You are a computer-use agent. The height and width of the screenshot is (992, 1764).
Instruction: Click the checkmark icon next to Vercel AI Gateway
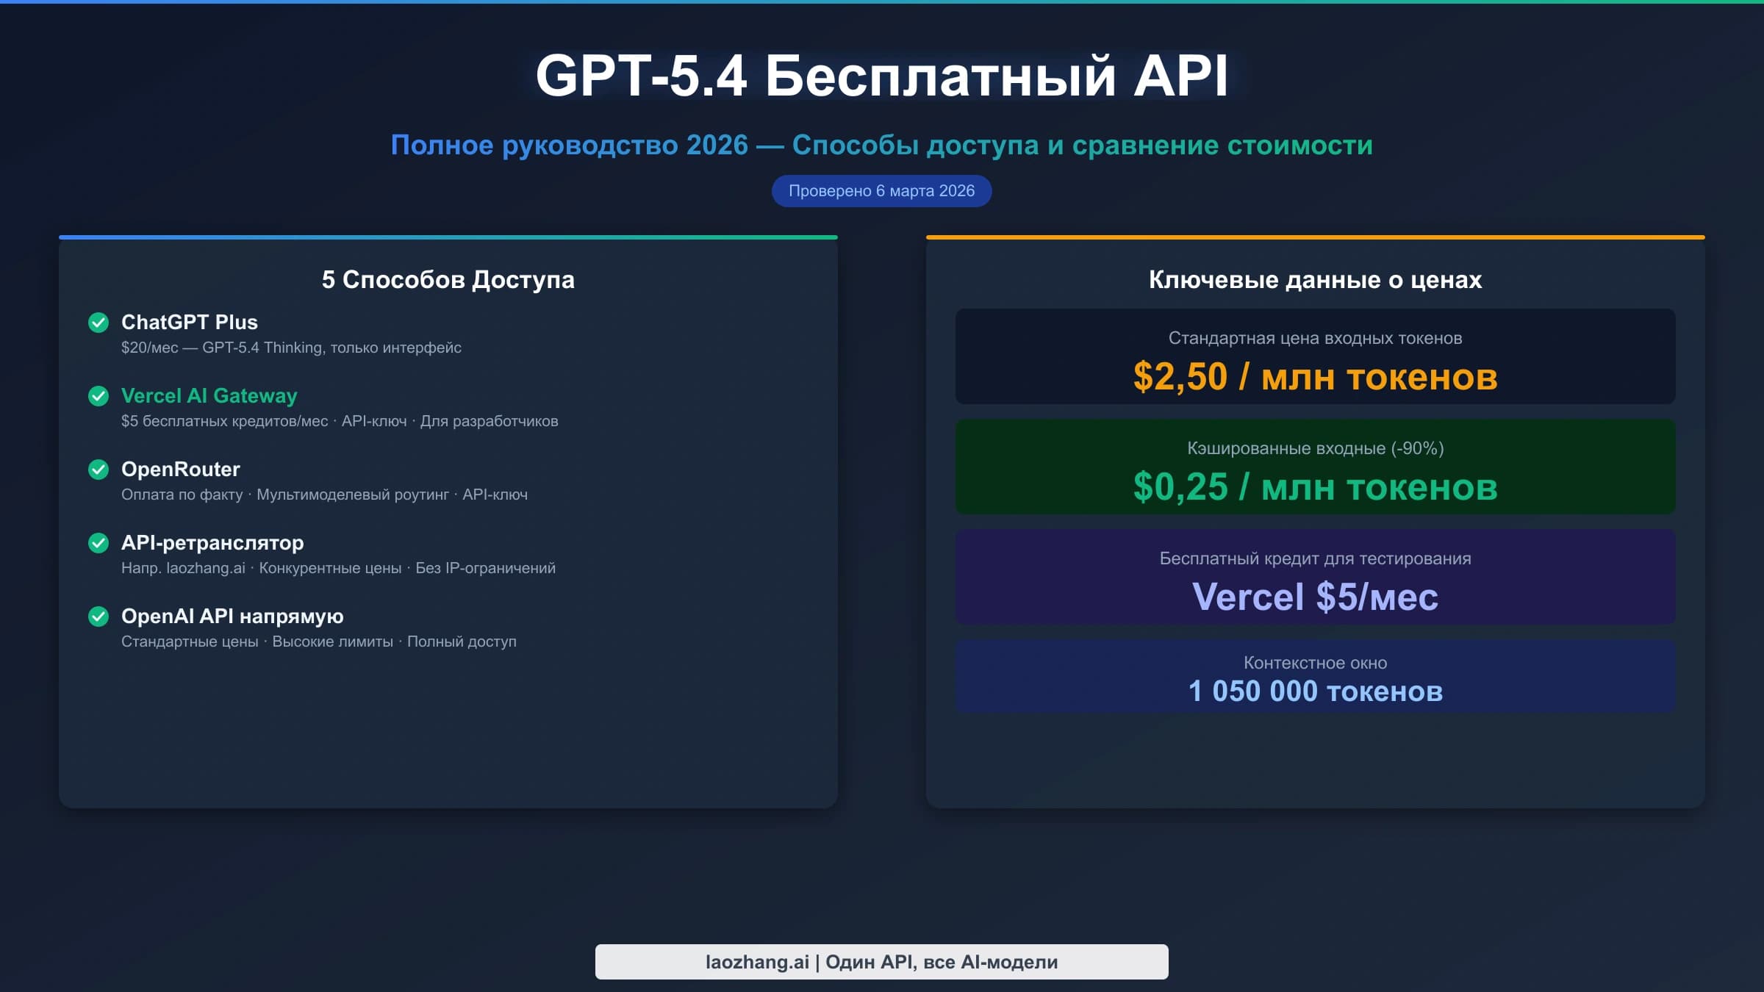click(98, 396)
